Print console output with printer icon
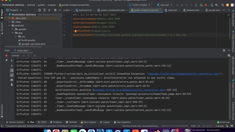 click(12, 80)
